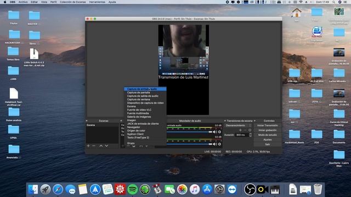
Task: Click the OBS icon in the dock
Action: [250, 189]
